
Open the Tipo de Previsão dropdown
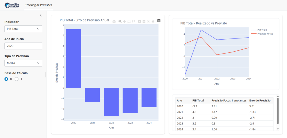click(x=23, y=63)
